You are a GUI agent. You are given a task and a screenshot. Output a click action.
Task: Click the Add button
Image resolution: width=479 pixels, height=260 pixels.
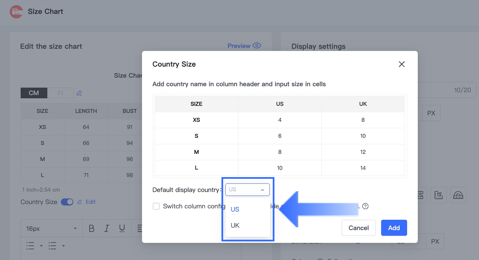[x=394, y=228]
